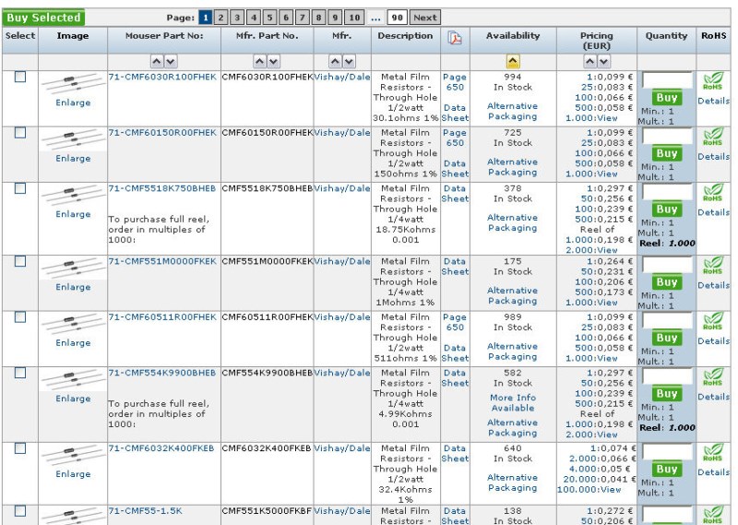Image resolution: width=738 pixels, height=525 pixels.
Task: Select checkbox for 71-CMF5518K750BHEB
Action: (20, 188)
